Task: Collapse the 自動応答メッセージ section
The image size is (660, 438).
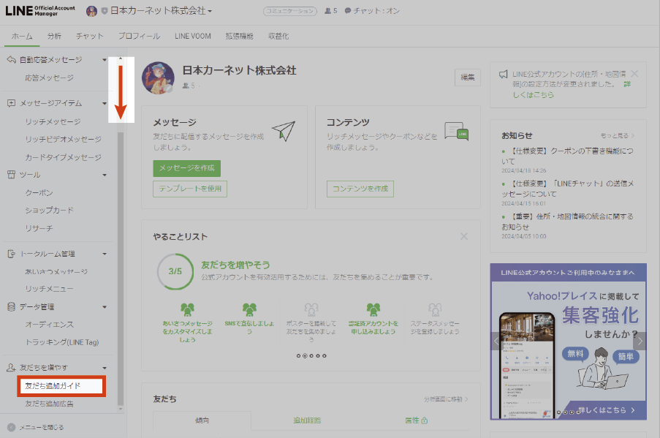Action: [105, 60]
